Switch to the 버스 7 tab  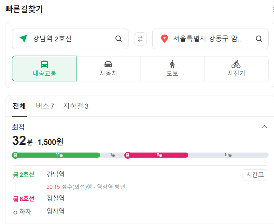[45, 106]
